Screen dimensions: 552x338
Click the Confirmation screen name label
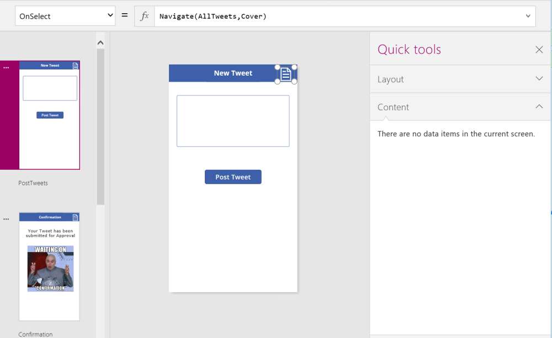35,334
